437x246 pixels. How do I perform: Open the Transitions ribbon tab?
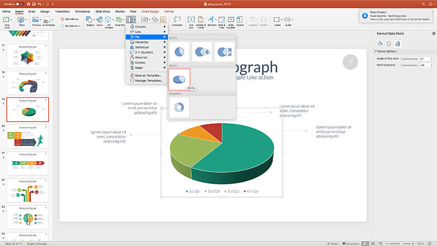(62, 11)
